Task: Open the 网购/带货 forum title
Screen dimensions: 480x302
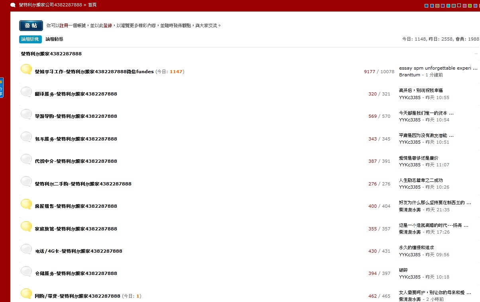Action: 77,296
